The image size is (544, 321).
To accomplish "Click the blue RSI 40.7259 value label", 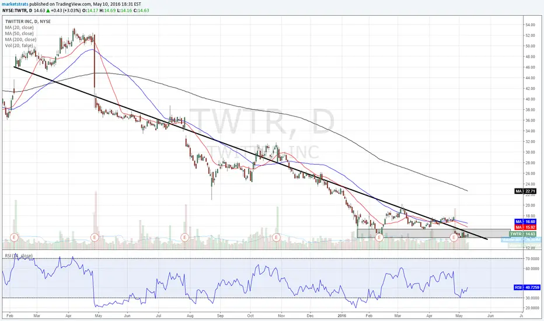I will 527,287.
